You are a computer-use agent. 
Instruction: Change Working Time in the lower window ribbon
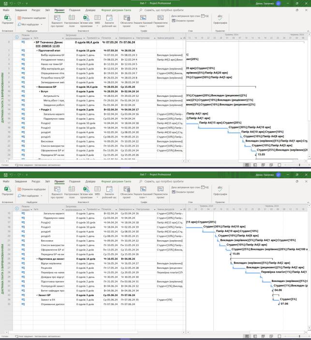click(109, 192)
